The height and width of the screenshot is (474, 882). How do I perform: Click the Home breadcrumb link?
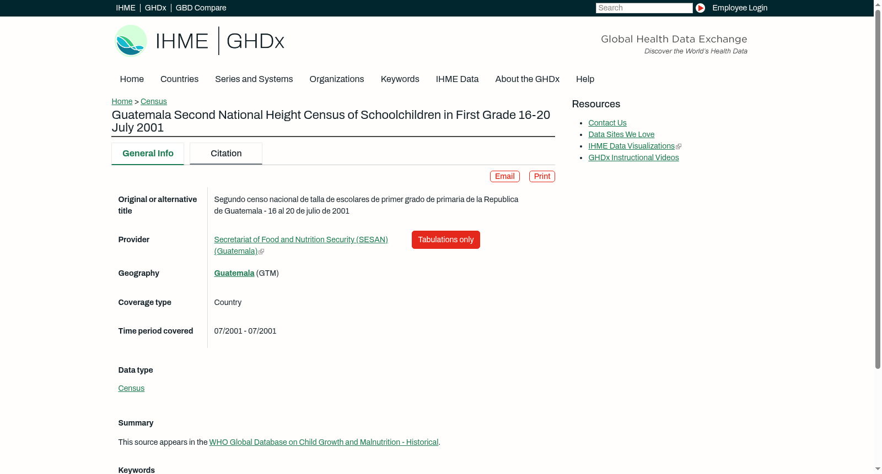coord(122,101)
